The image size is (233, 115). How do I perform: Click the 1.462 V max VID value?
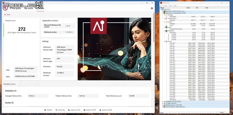(x=212, y=16)
